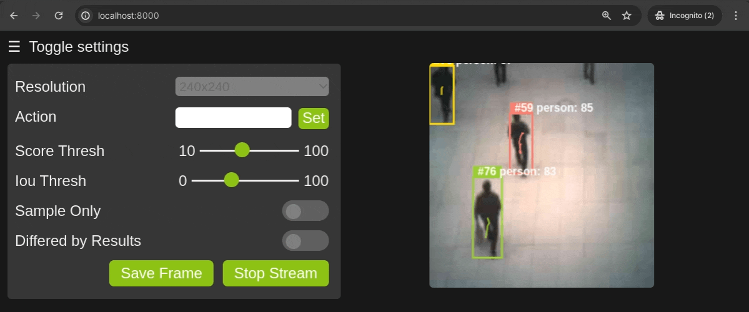Click the zoom magnifier icon in the address bar
Viewport: 749px width, 312px height.
click(x=606, y=16)
